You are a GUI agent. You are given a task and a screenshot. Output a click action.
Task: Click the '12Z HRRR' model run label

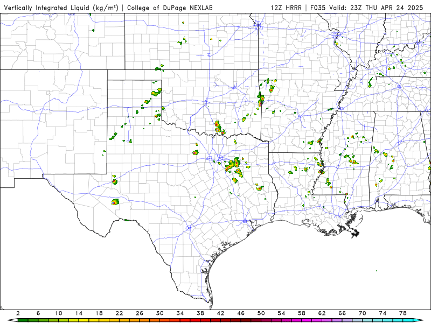point(286,8)
